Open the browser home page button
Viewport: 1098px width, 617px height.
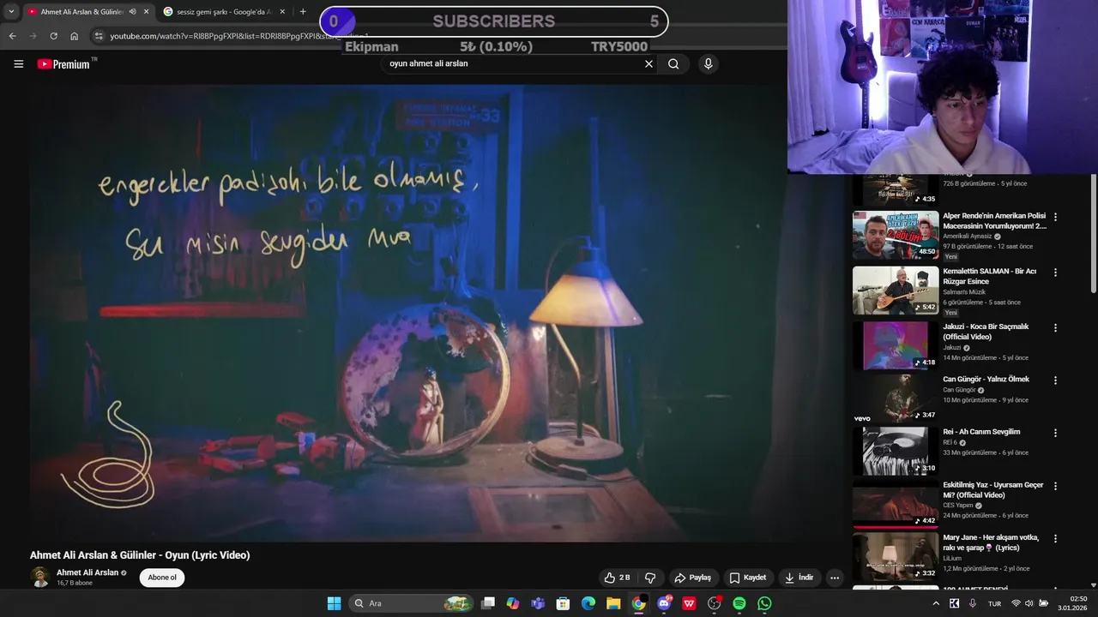[75, 36]
